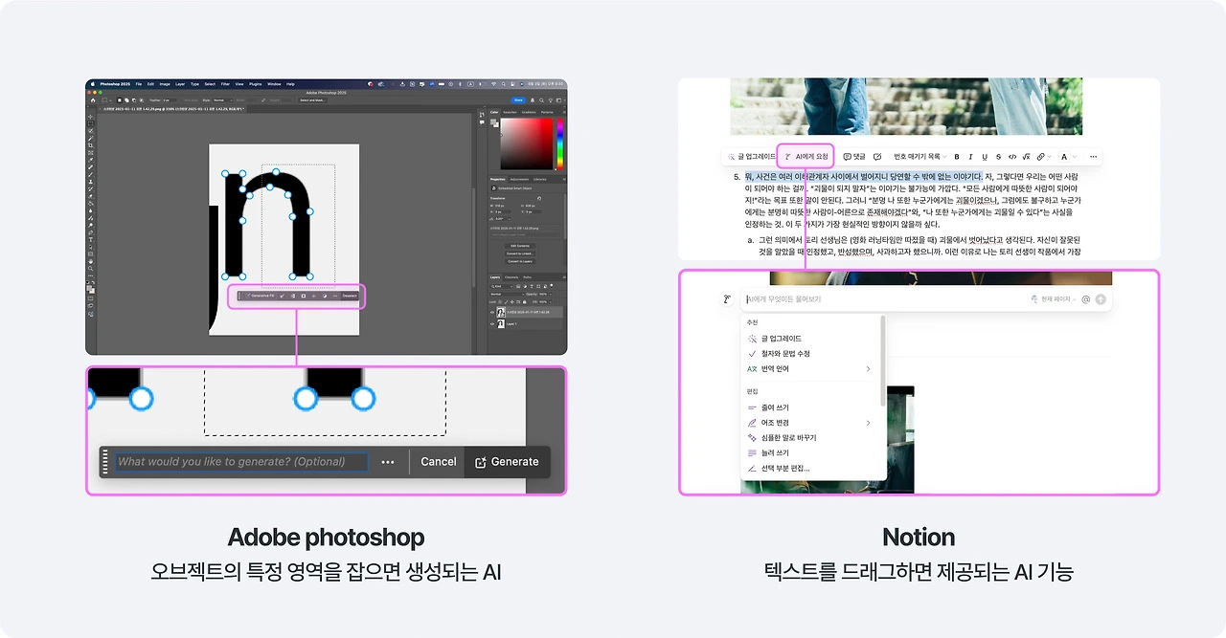The height and width of the screenshot is (638, 1226).
Task: Open the '현재 페이지' scope dropdown
Action: [x=1054, y=299]
